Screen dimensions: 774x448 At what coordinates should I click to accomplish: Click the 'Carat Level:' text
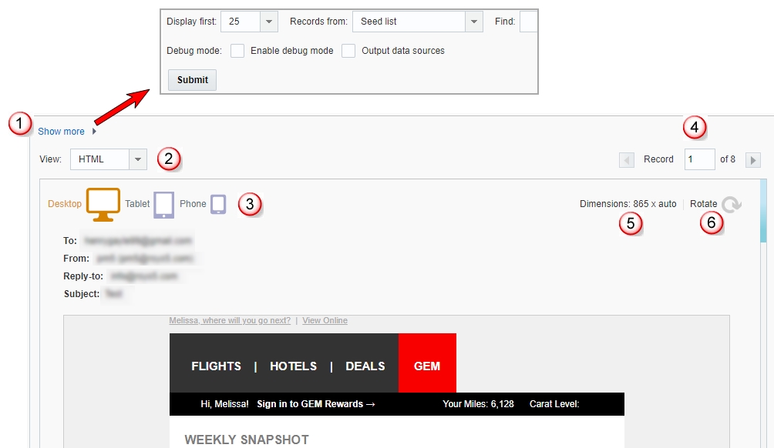pos(554,404)
